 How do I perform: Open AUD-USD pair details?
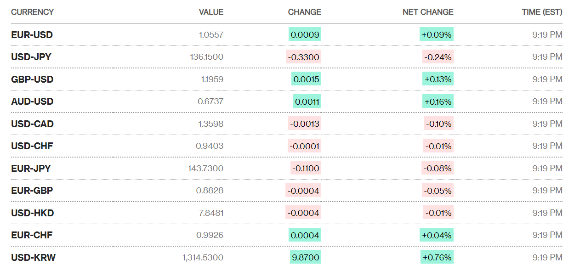pyautogui.click(x=32, y=101)
